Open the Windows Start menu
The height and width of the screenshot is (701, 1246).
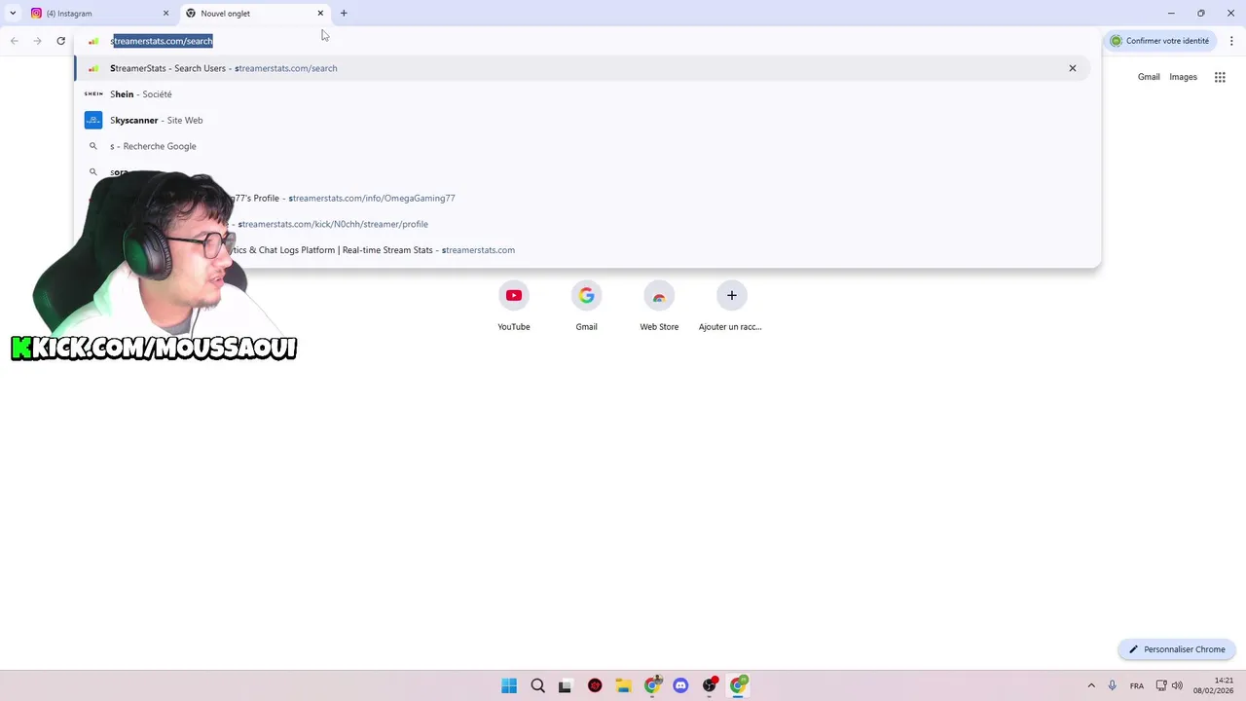pyautogui.click(x=509, y=685)
